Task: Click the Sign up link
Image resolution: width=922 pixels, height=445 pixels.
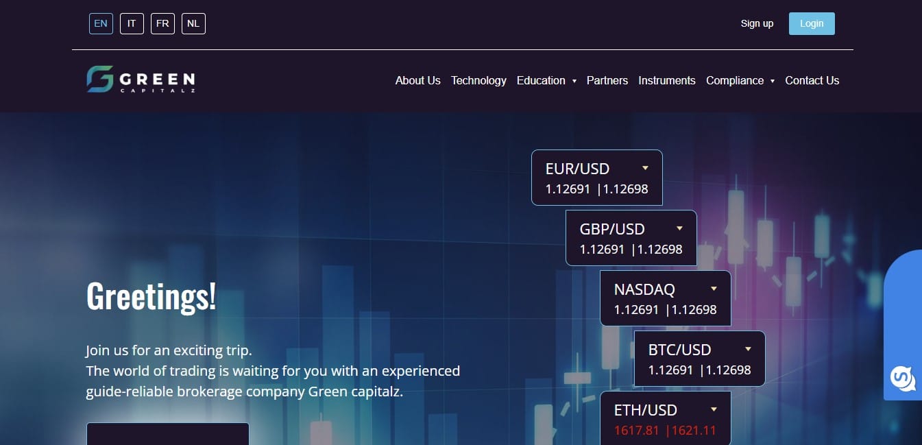Action: pos(757,23)
